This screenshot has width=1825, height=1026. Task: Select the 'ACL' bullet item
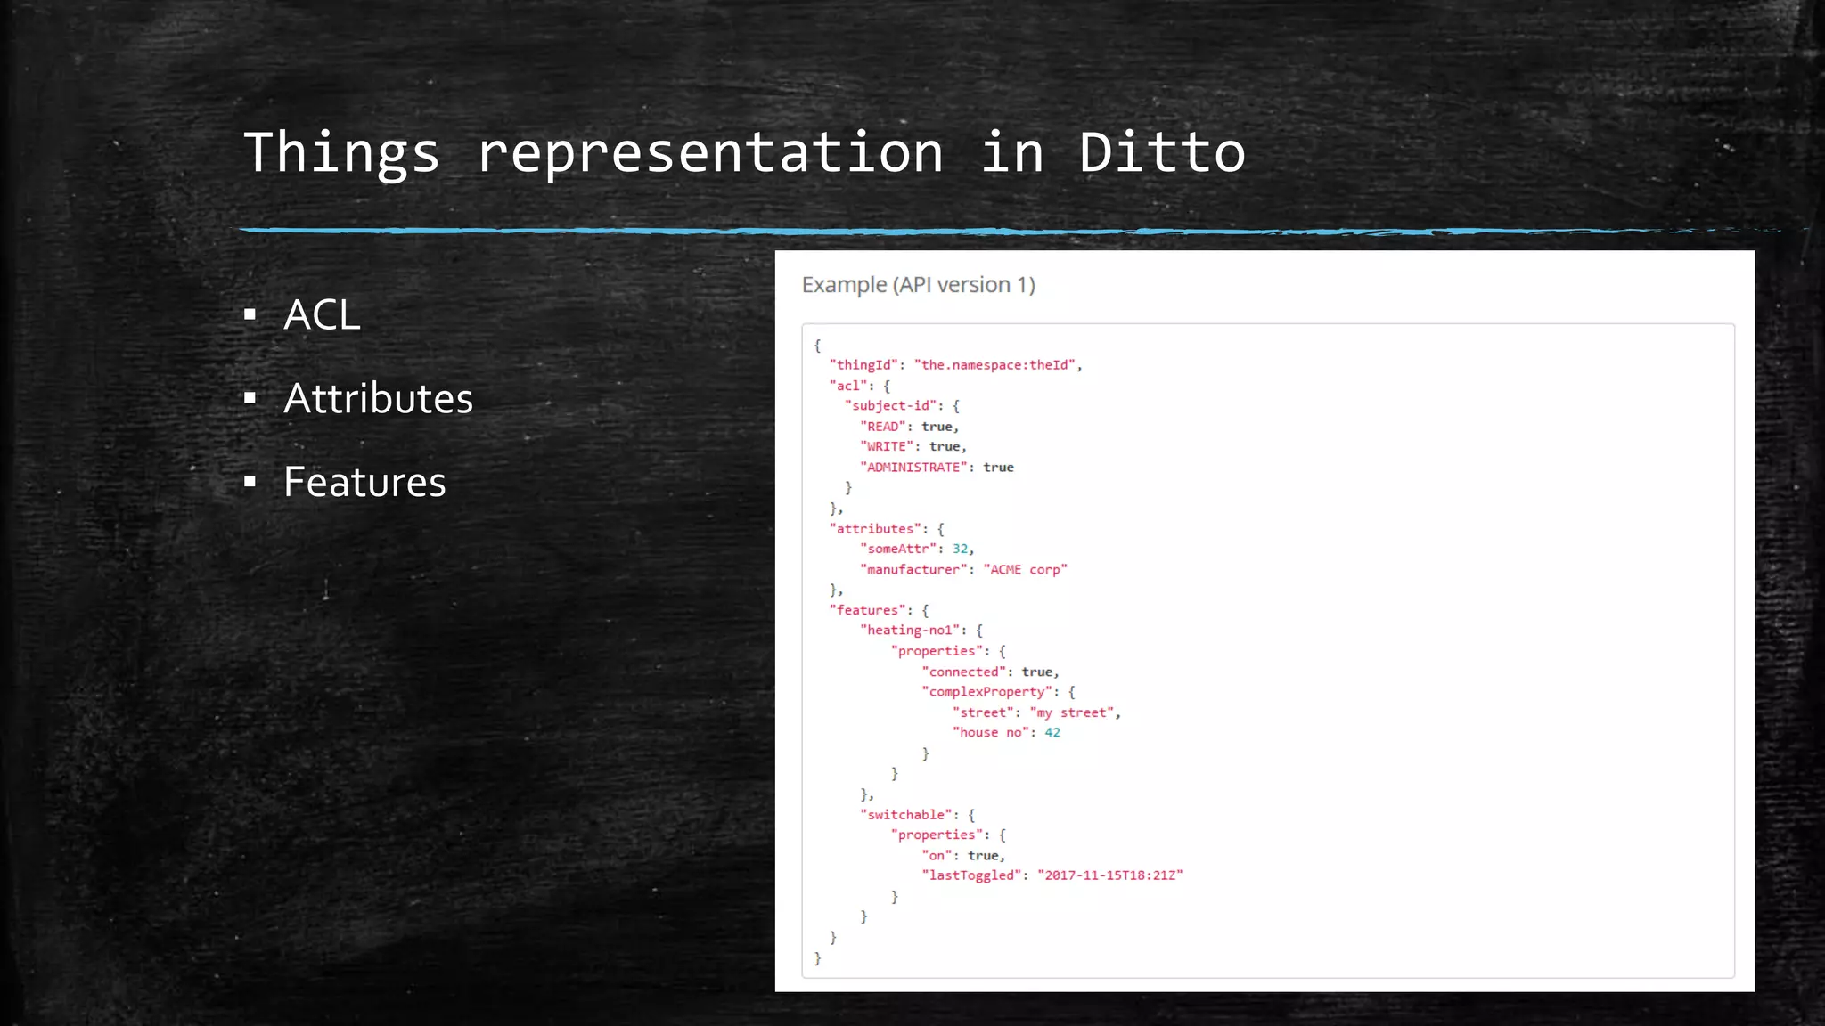coord(322,314)
